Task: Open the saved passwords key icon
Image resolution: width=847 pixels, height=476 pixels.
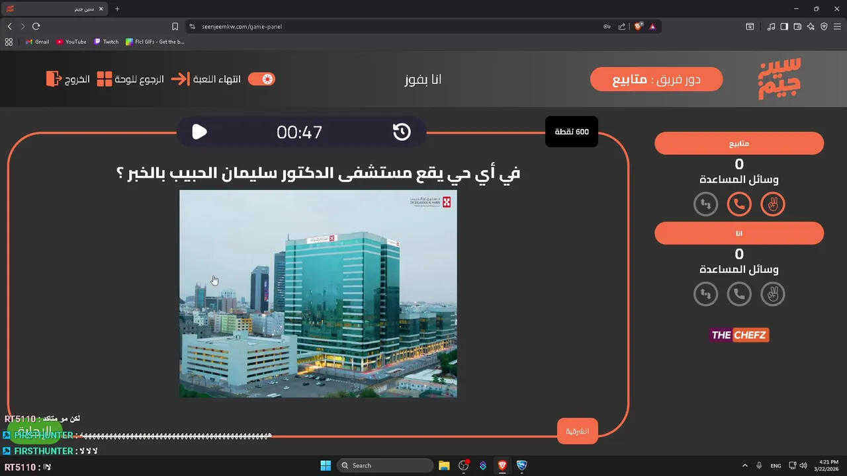Action: [x=607, y=26]
